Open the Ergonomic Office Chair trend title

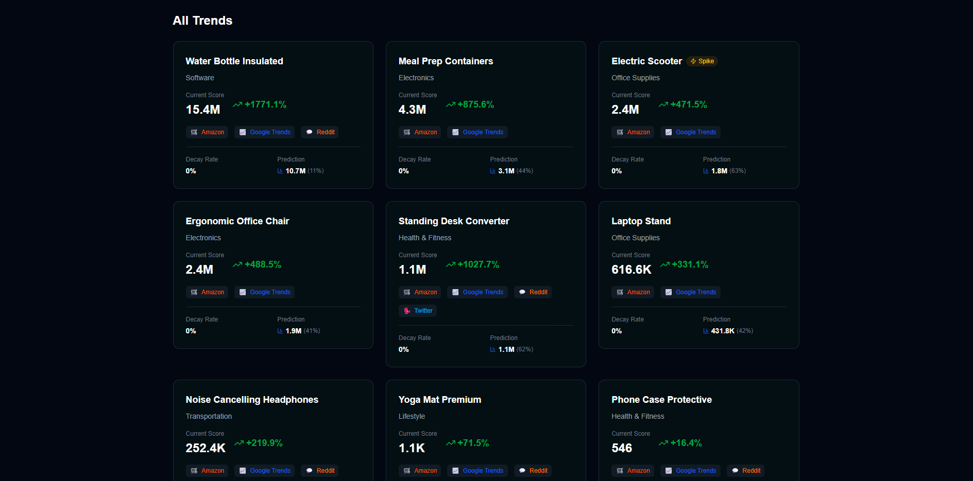(237, 221)
